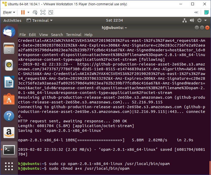
Task: Open the Activities overview
Action: (x=12, y=21)
